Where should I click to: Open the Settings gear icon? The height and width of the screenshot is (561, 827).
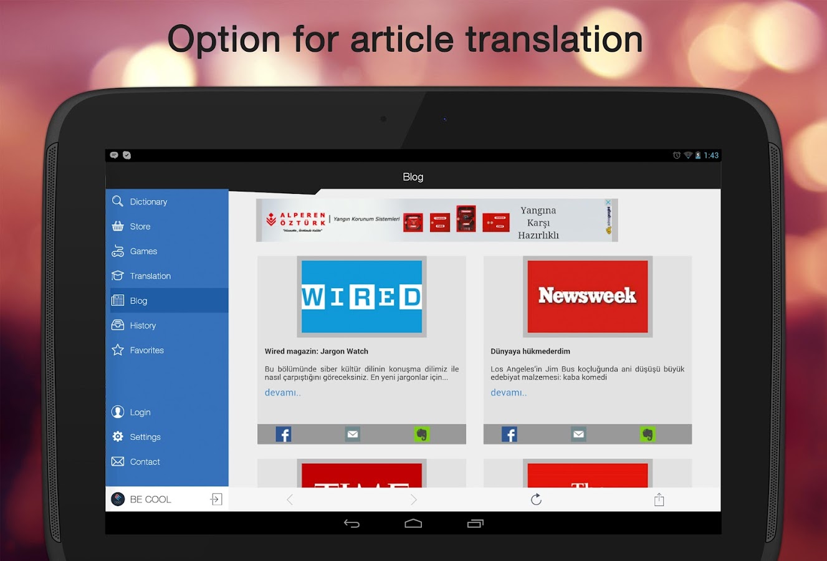(x=117, y=437)
